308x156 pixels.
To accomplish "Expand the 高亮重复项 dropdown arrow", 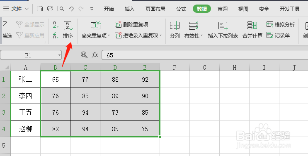I will point(109,35).
